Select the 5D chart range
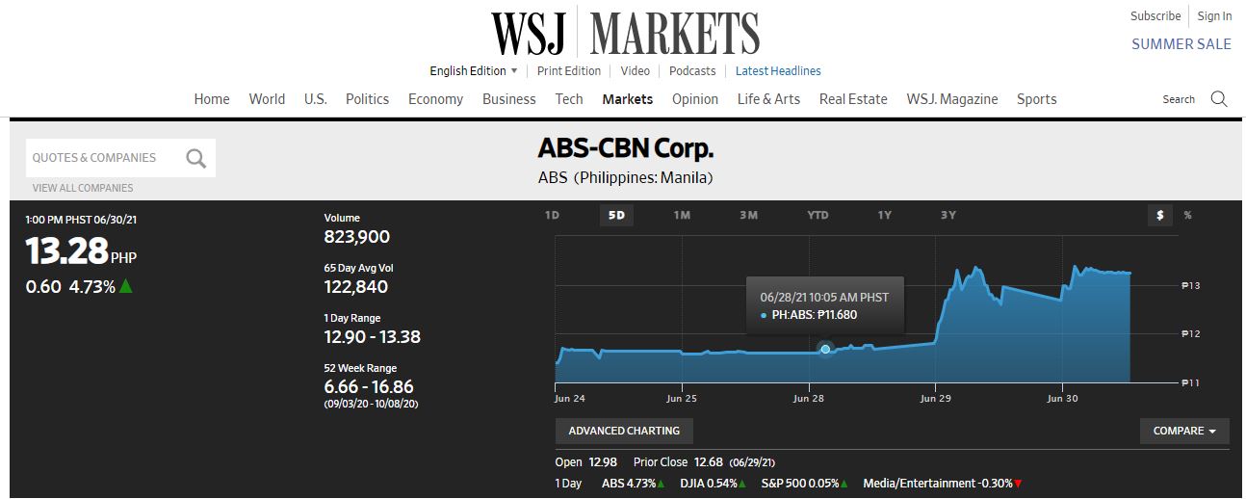The width and height of the screenshot is (1246, 499). tap(616, 215)
